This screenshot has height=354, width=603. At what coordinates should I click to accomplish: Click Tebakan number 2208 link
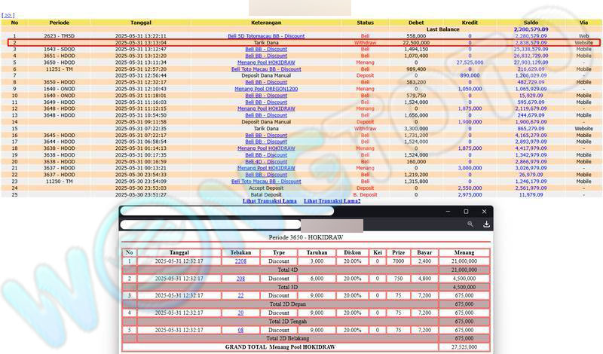click(240, 261)
